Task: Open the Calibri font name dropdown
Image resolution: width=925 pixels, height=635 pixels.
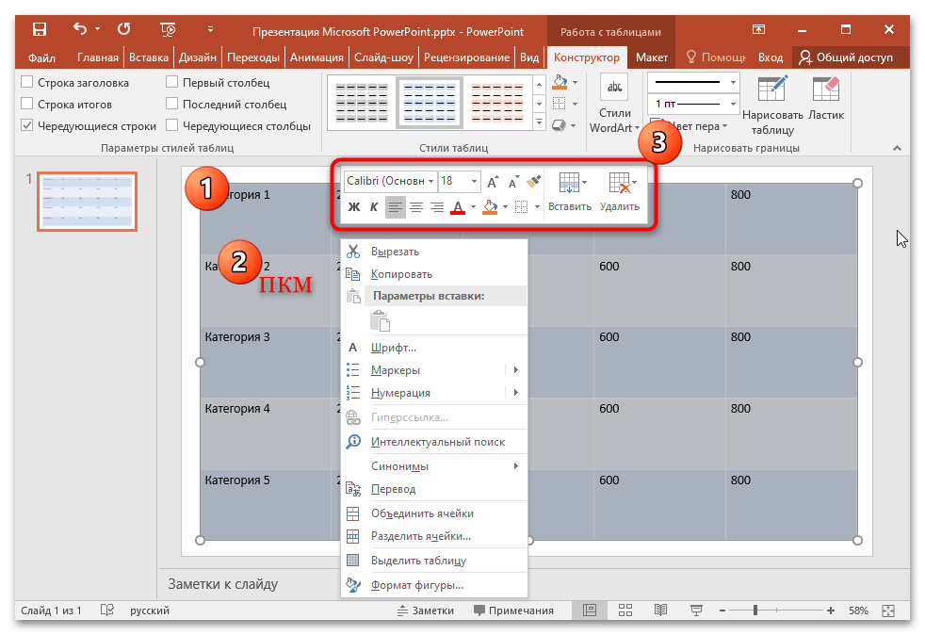Action: pos(431,181)
